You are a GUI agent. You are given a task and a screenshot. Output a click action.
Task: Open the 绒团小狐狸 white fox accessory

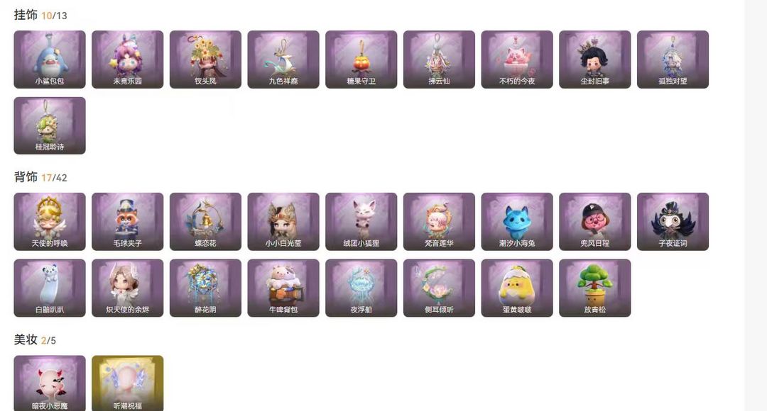pyautogui.click(x=361, y=222)
